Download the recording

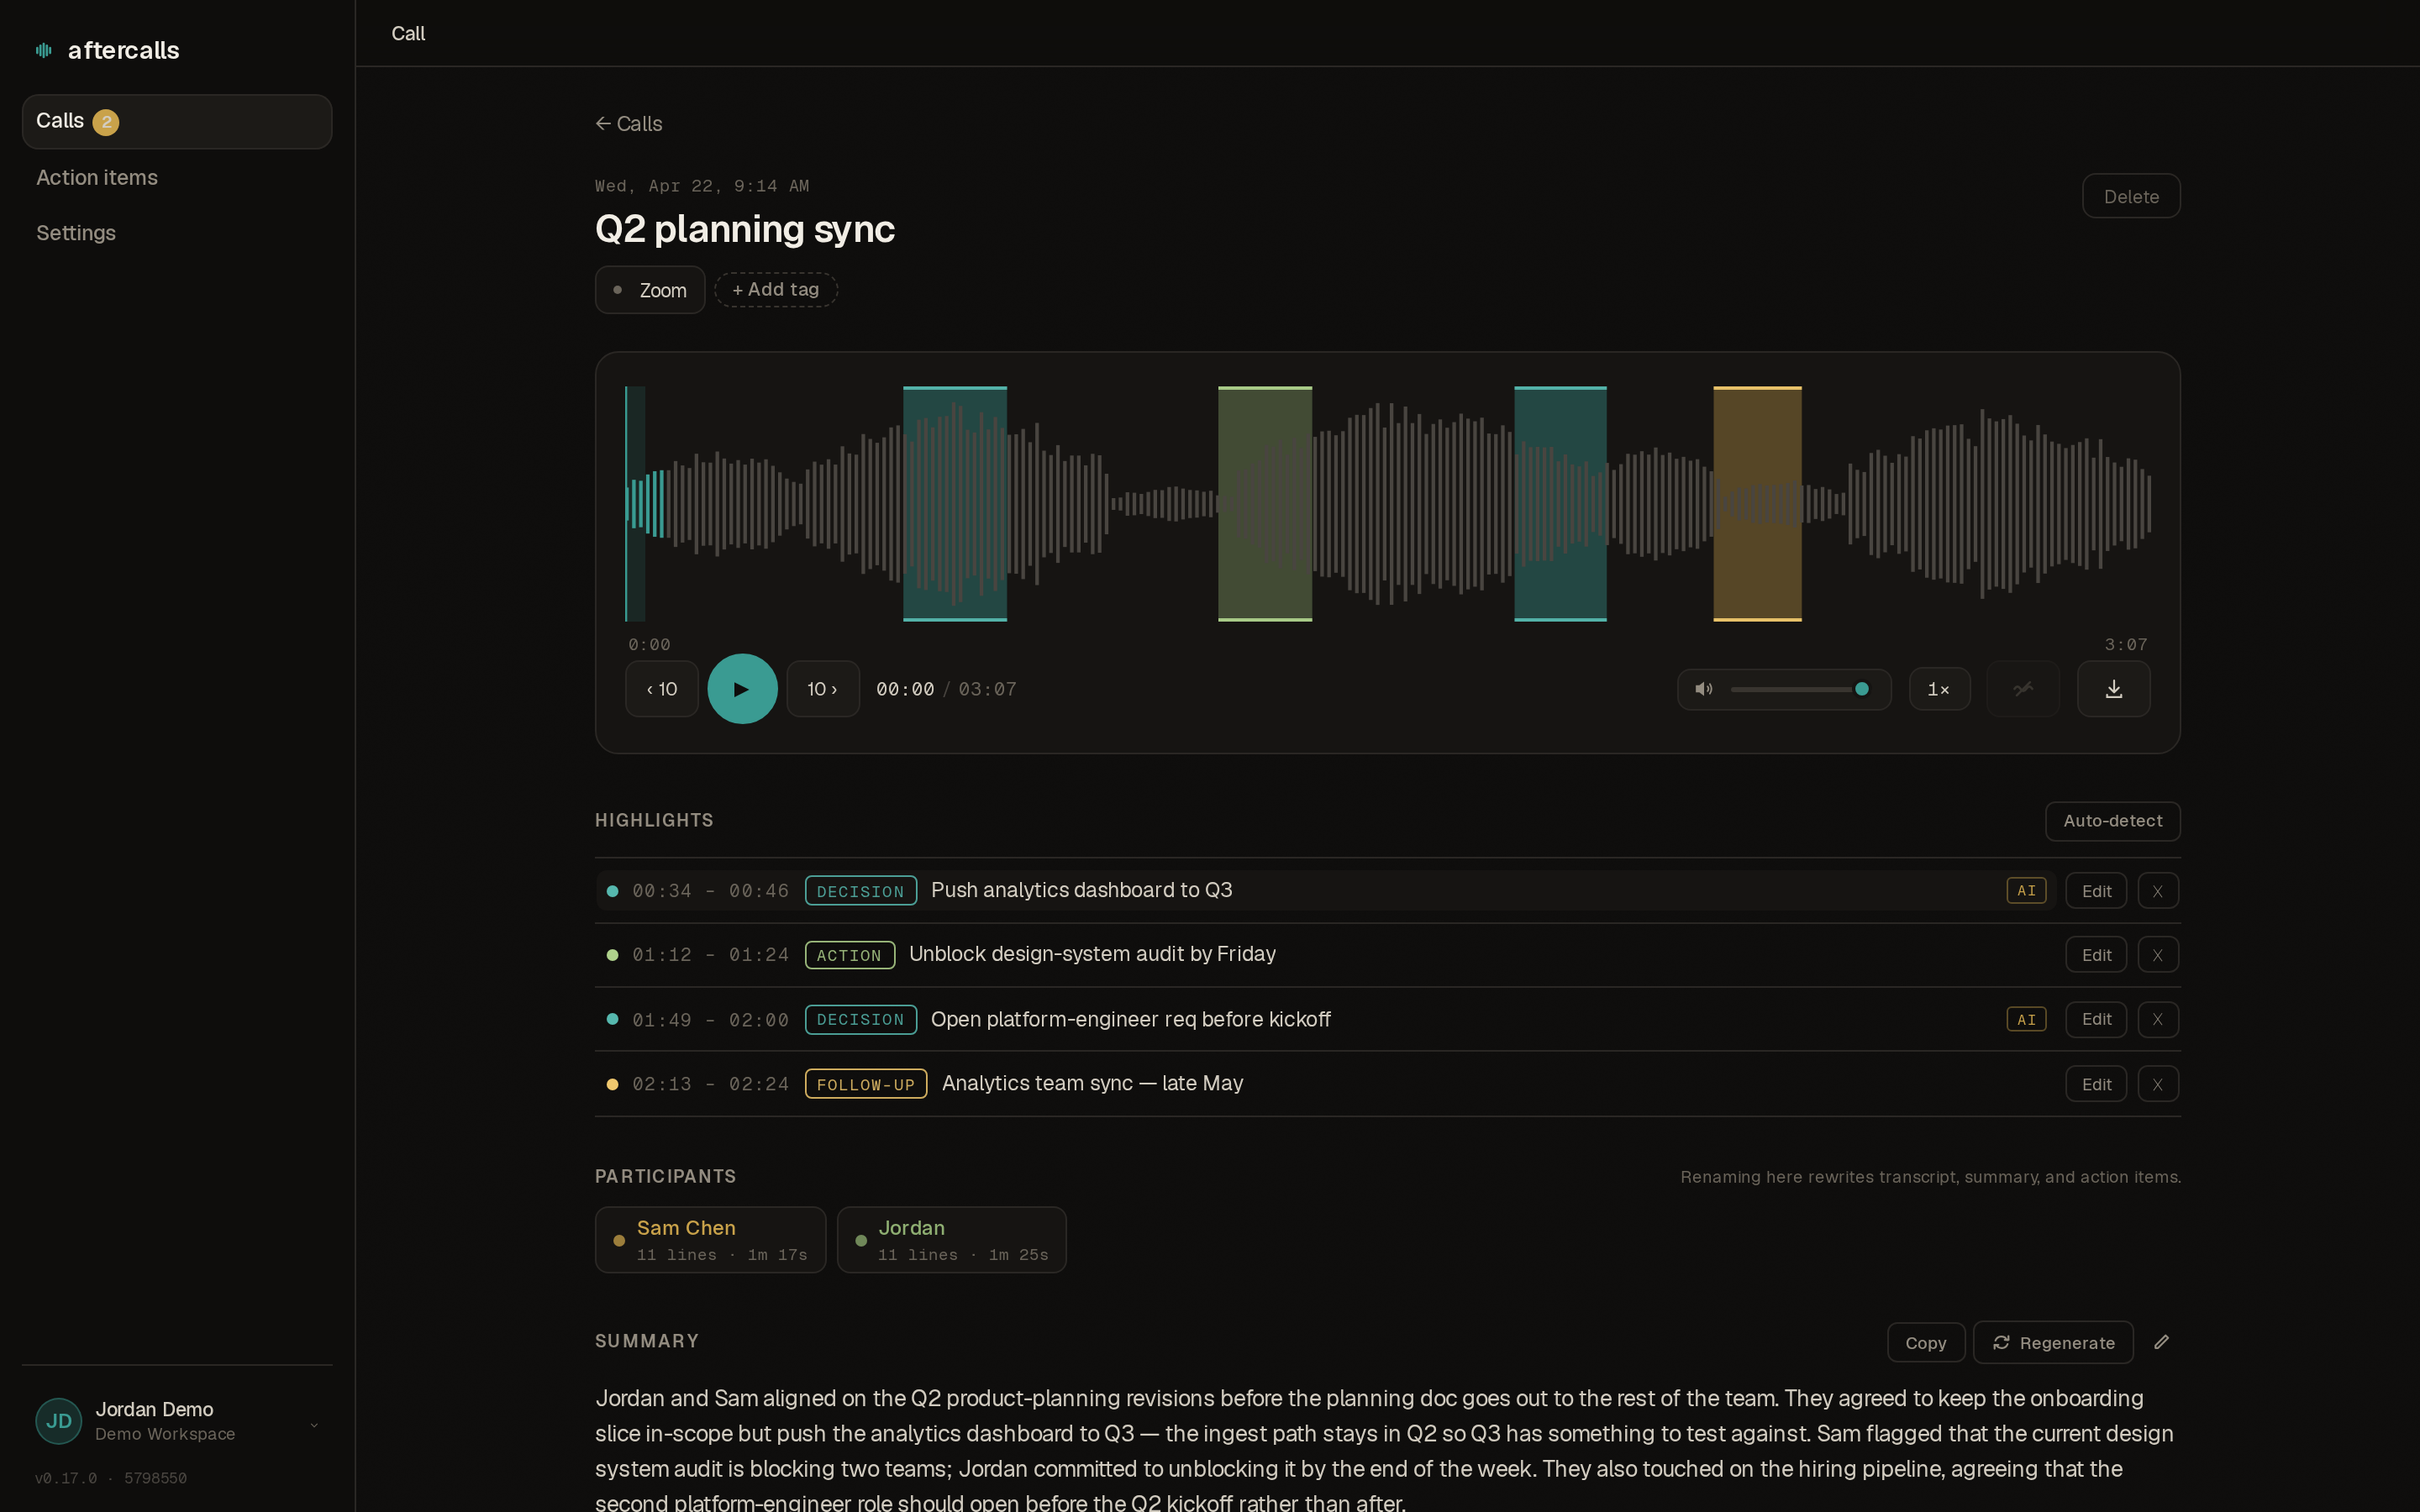(x=2113, y=689)
